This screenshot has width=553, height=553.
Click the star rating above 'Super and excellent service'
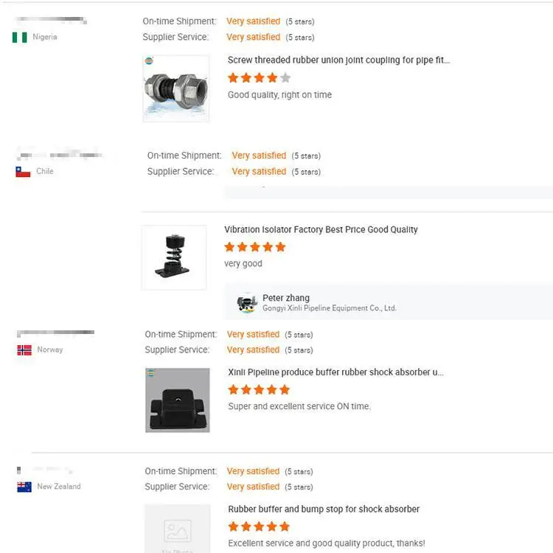(259, 389)
